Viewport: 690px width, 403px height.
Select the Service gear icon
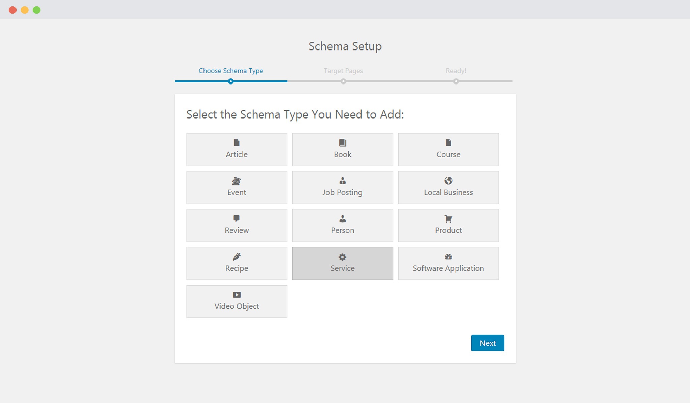(342, 256)
